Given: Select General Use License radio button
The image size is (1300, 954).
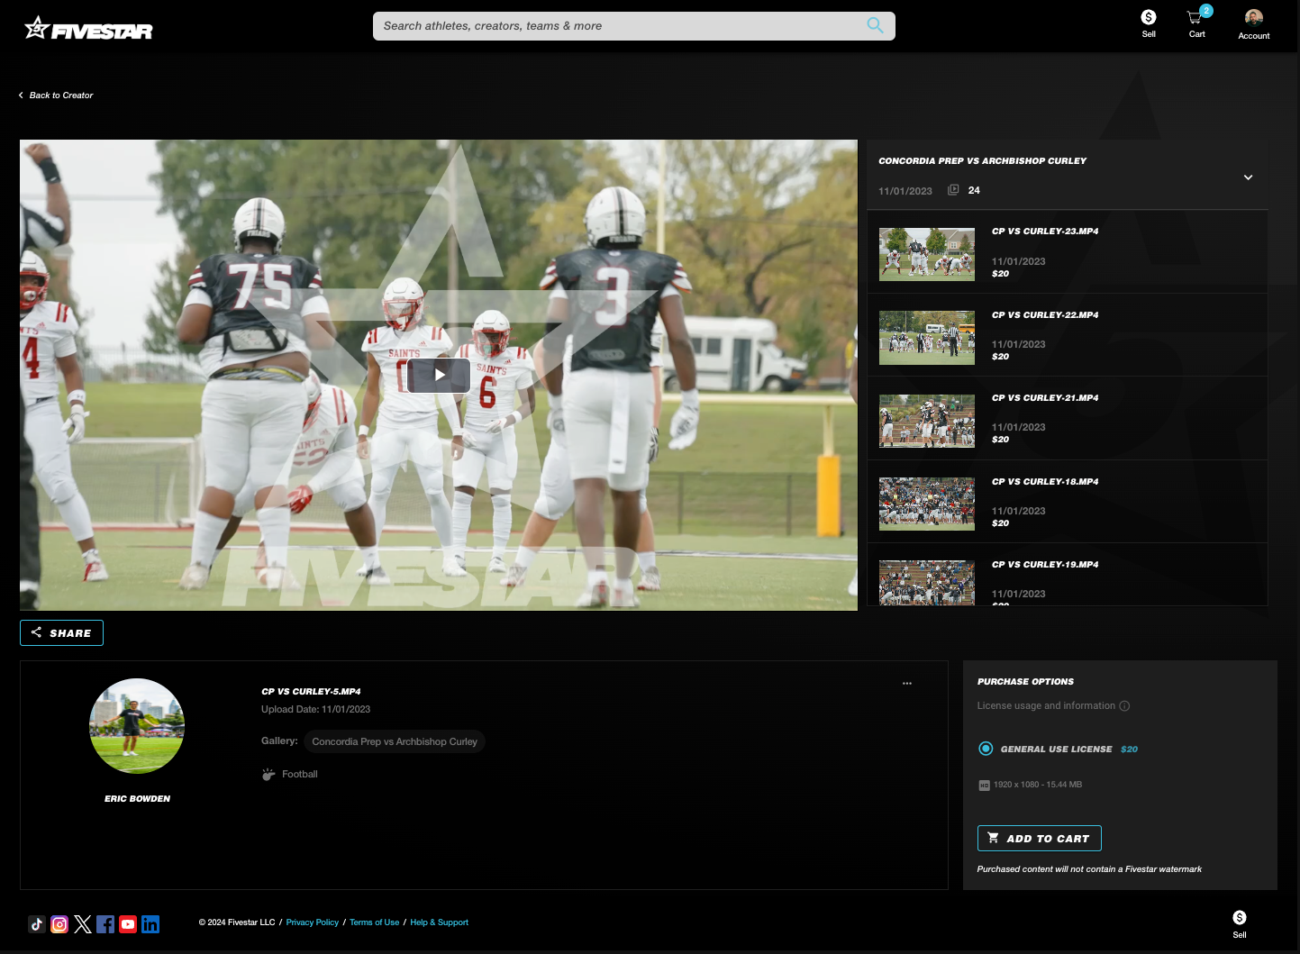Looking at the screenshot, I should (986, 749).
